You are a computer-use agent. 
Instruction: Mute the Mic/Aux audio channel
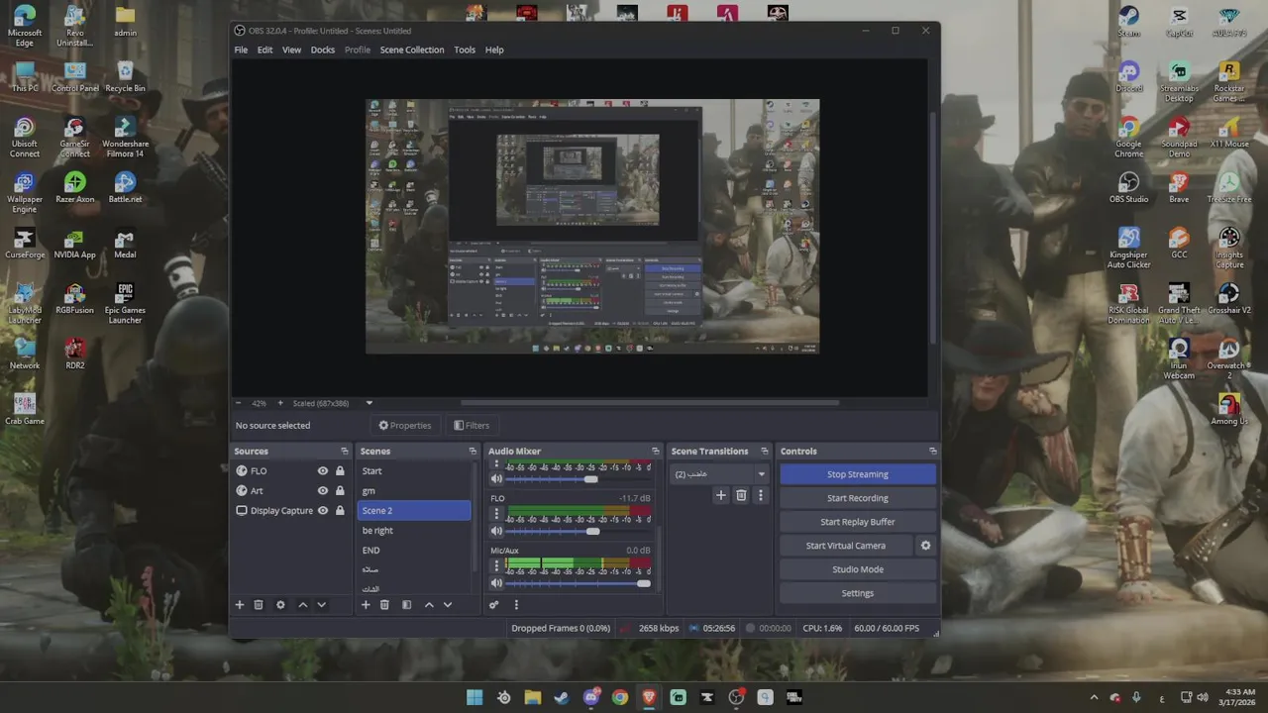coord(497,583)
